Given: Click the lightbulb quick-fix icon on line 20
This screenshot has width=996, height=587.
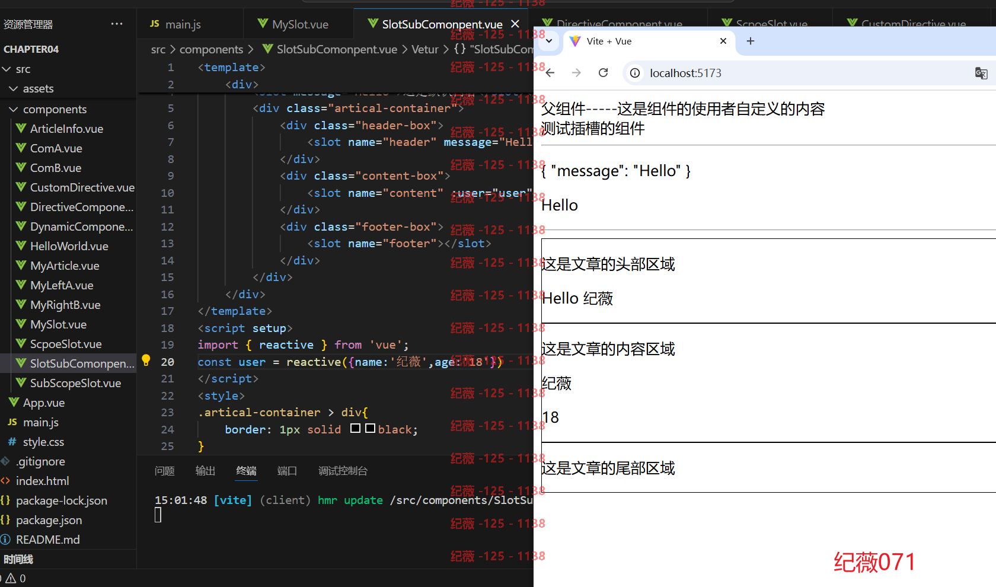Looking at the screenshot, I should tap(146, 361).
